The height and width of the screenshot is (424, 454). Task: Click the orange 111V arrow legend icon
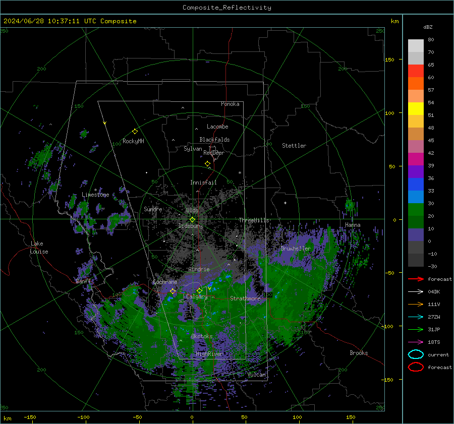(416, 304)
